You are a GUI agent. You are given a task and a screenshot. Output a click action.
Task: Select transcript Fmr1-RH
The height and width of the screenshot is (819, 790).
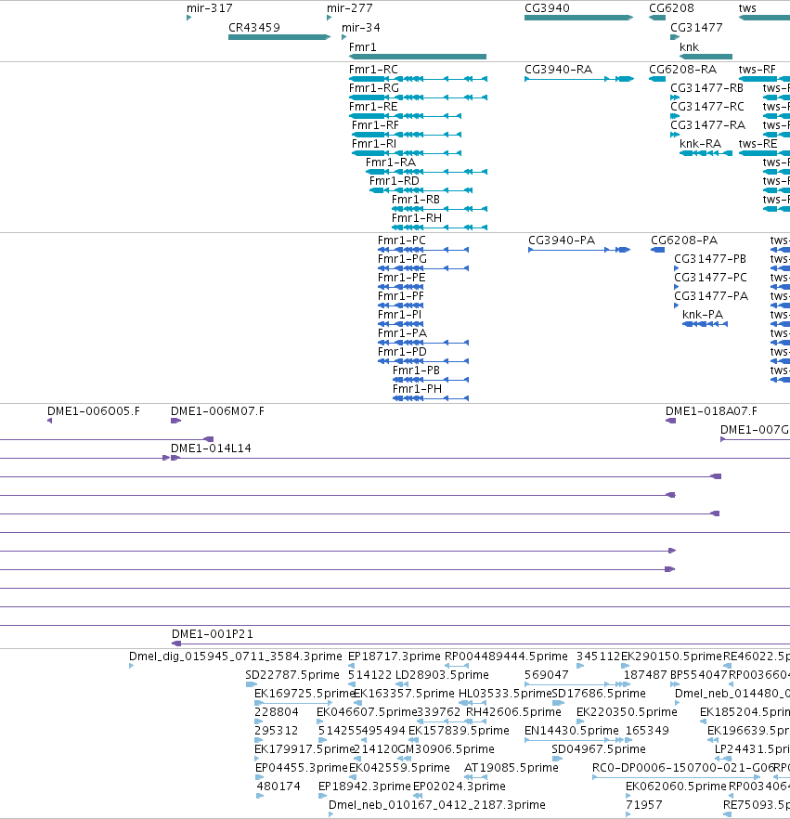pyautogui.click(x=439, y=227)
